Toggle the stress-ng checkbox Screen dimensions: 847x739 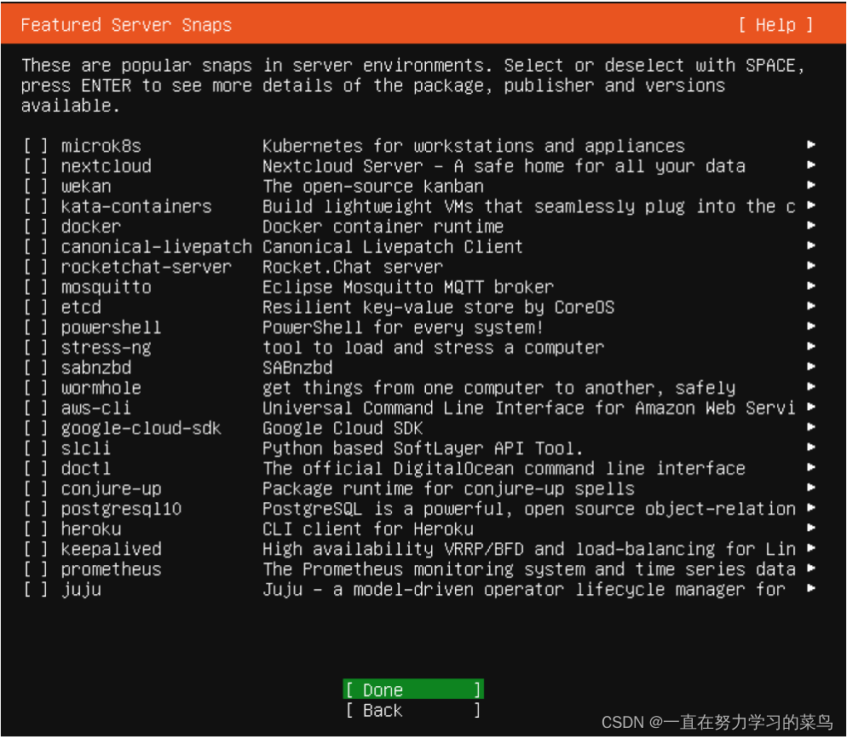(x=36, y=348)
